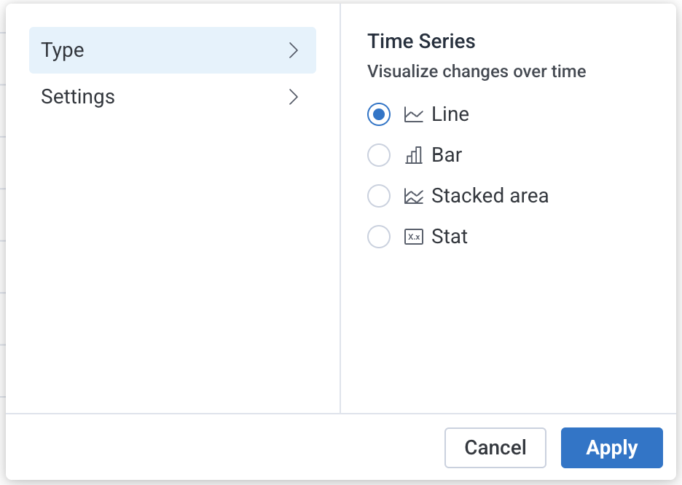Click the 'Bar' text label

point(447,155)
